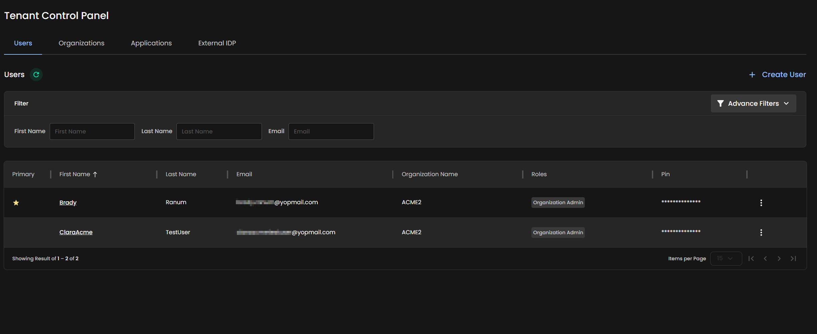817x334 pixels.
Task: Click the primary star icon for Brady
Action: point(16,203)
